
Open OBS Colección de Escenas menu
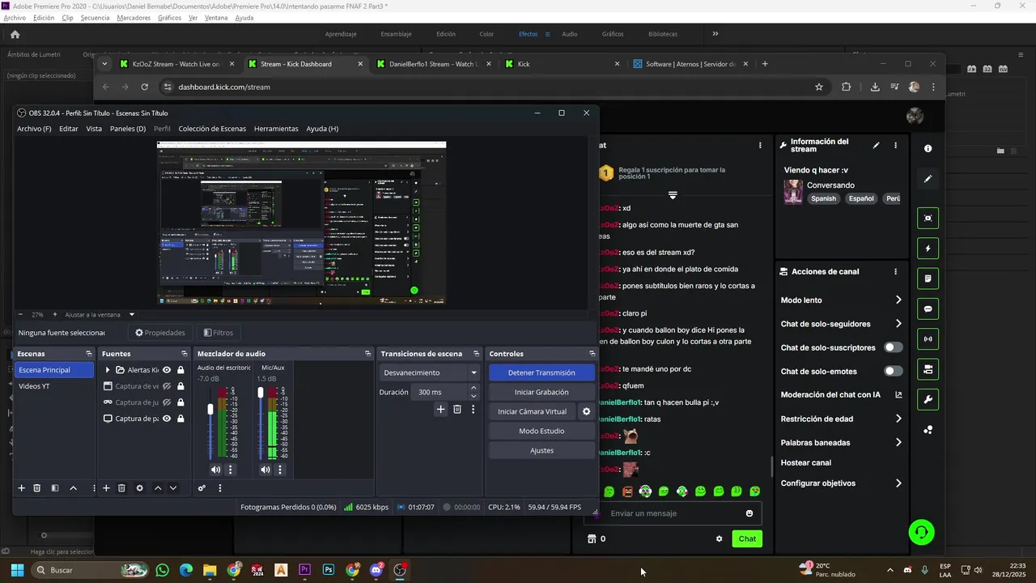[212, 129]
